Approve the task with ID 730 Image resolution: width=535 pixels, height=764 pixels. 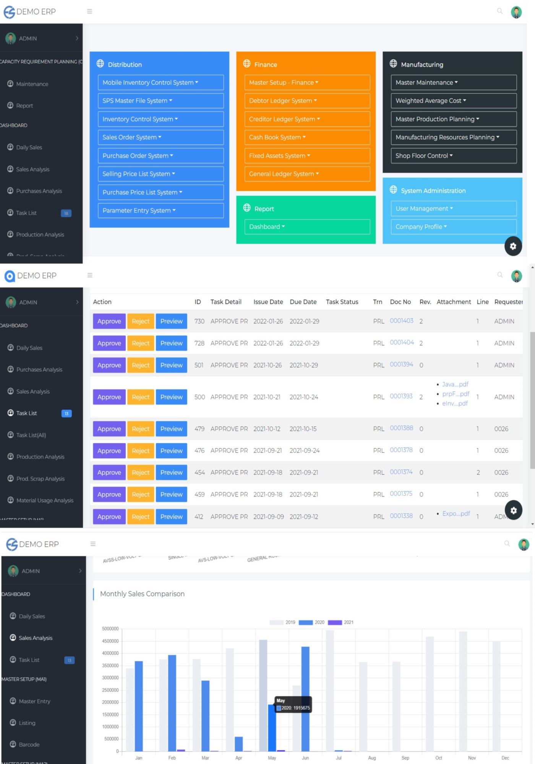109,321
